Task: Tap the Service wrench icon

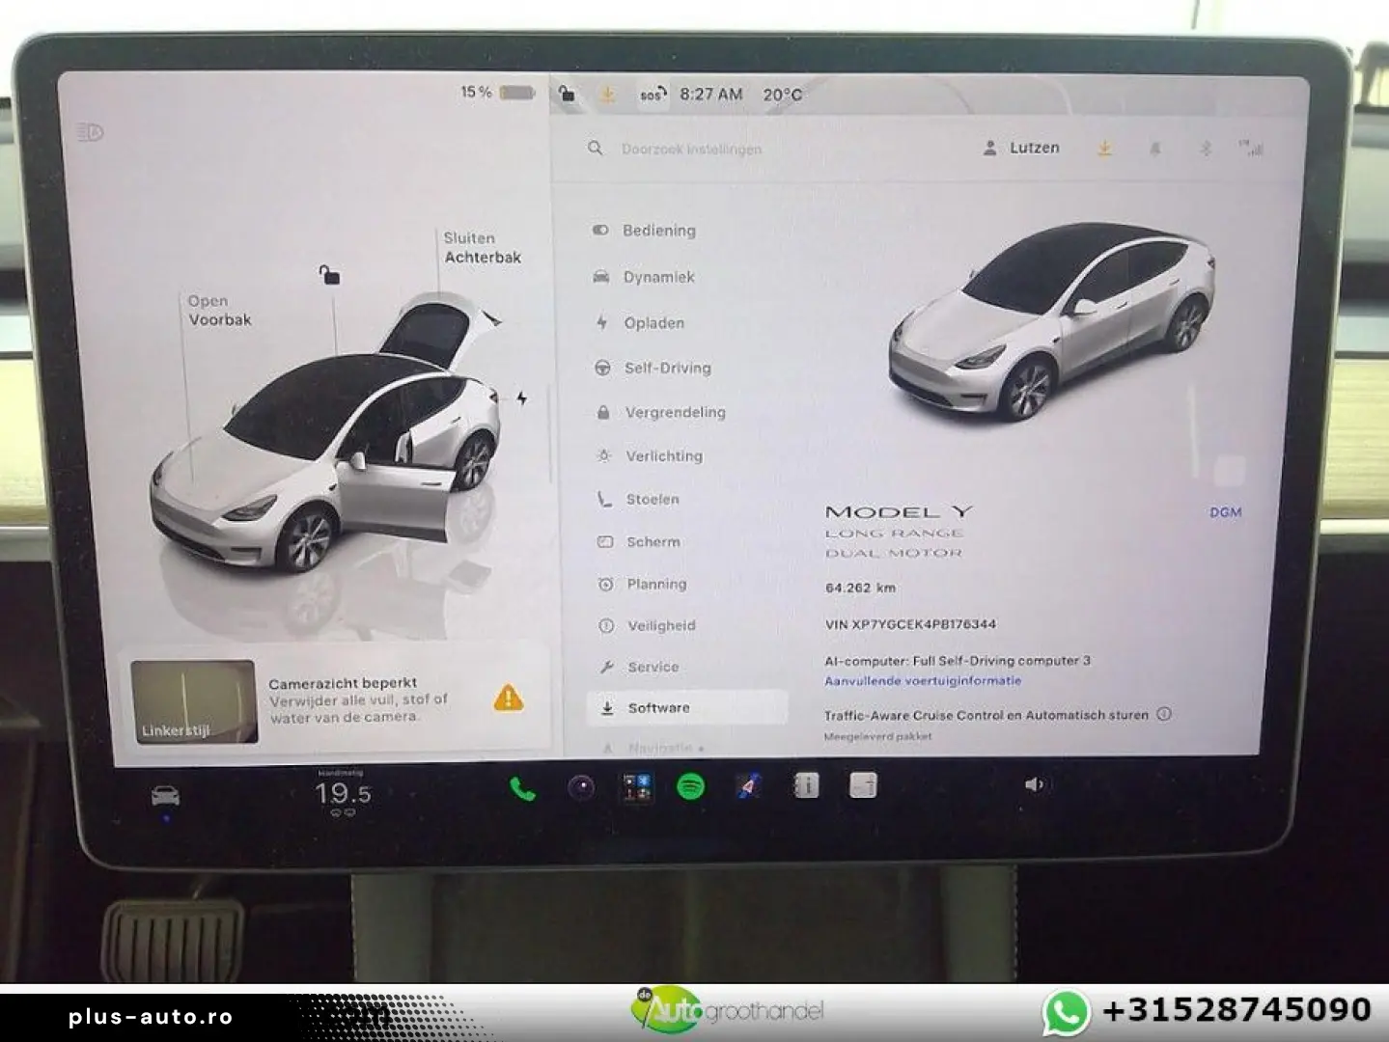Action: pyautogui.click(x=606, y=667)
